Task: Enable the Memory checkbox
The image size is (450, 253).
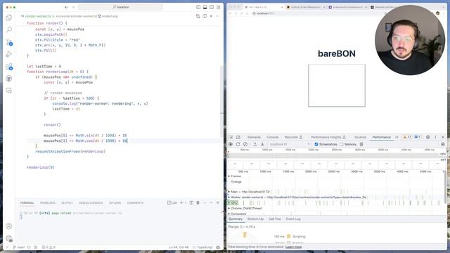Action: tap(342, 144)
